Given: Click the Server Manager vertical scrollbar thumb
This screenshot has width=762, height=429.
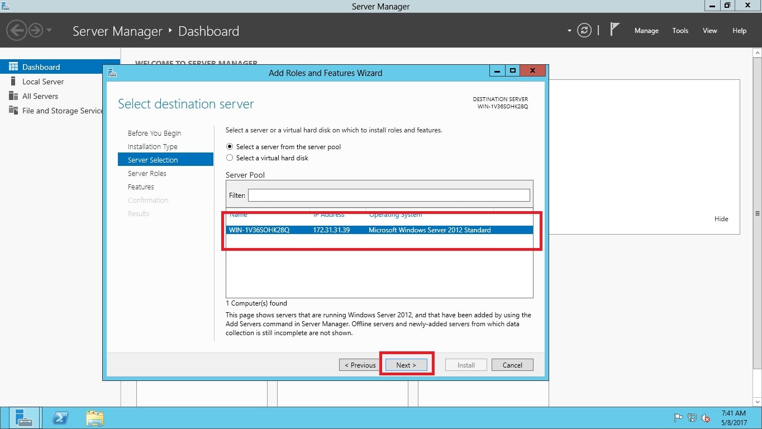Looking at the screenshot, I should point(758,213).
